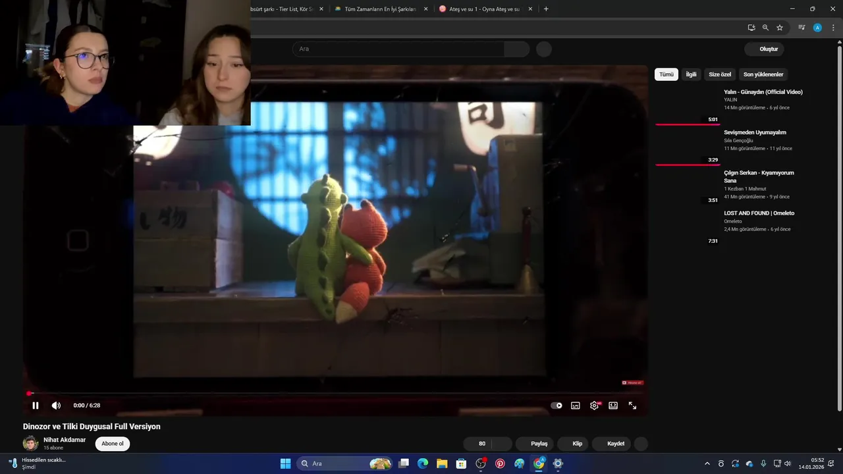
Task: Select the Size özel filter chip
Action: pyautogui.click(x=720, y=74)
